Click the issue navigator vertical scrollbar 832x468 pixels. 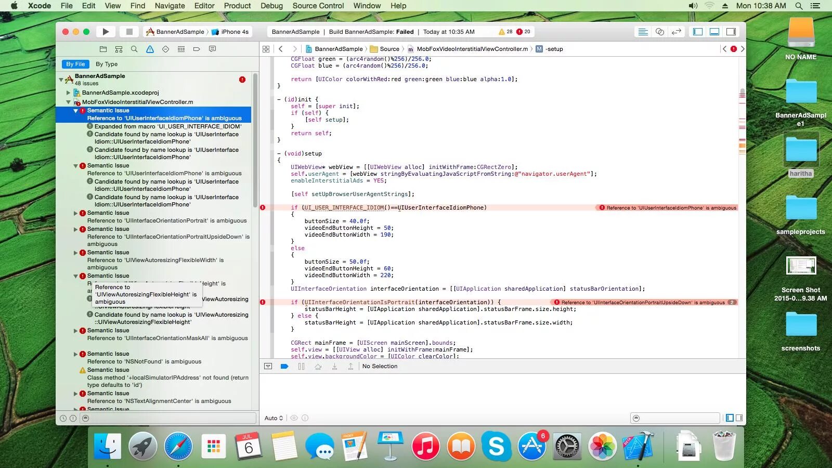[x=255, y=140]
